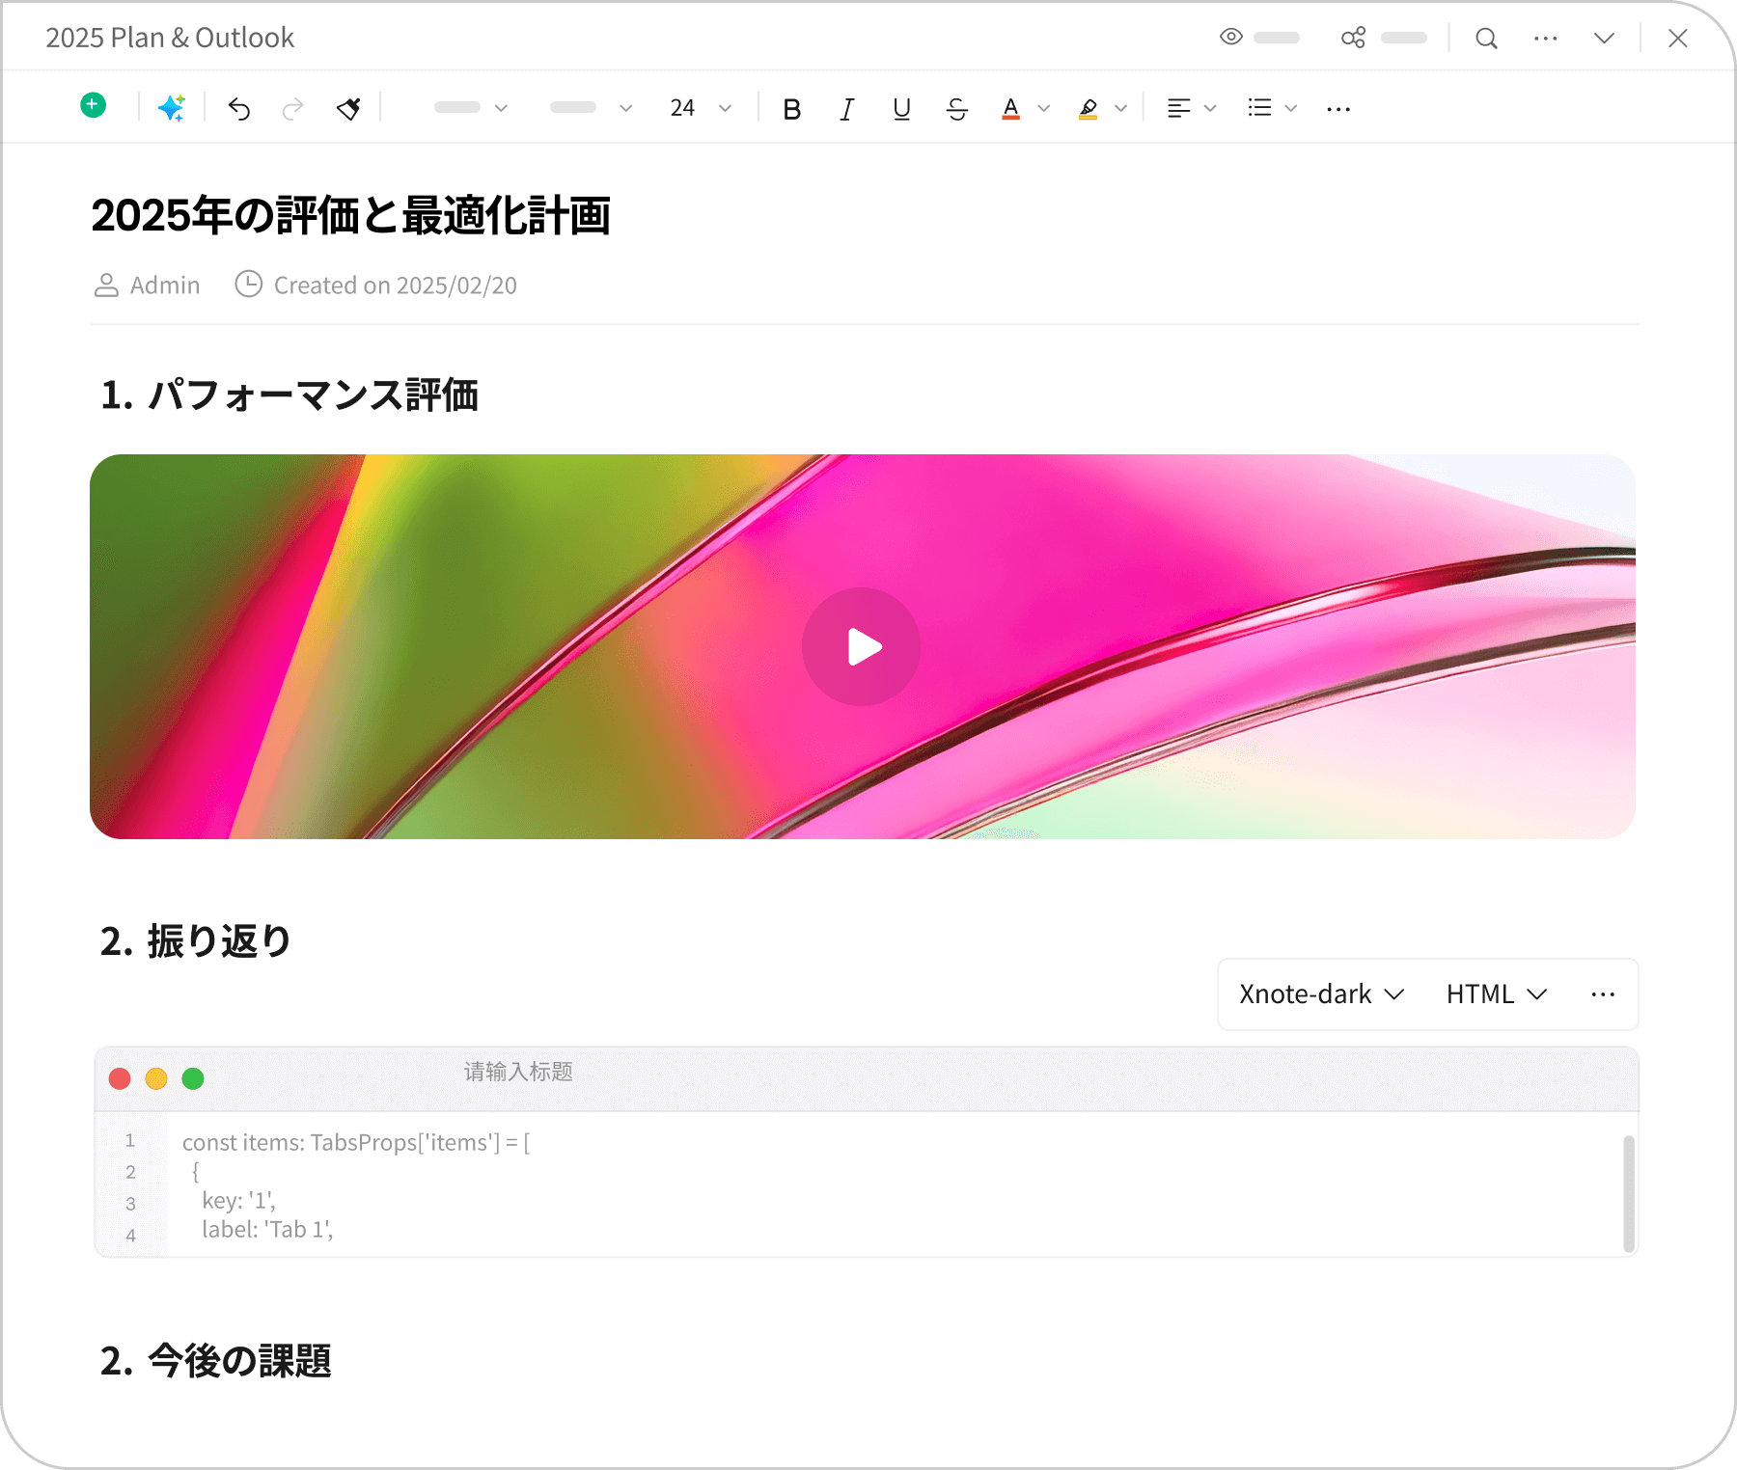Toggle bold formatting
Image resolution: width=1737 pixels, height=1470 pixels.
[x=791, y=109]
